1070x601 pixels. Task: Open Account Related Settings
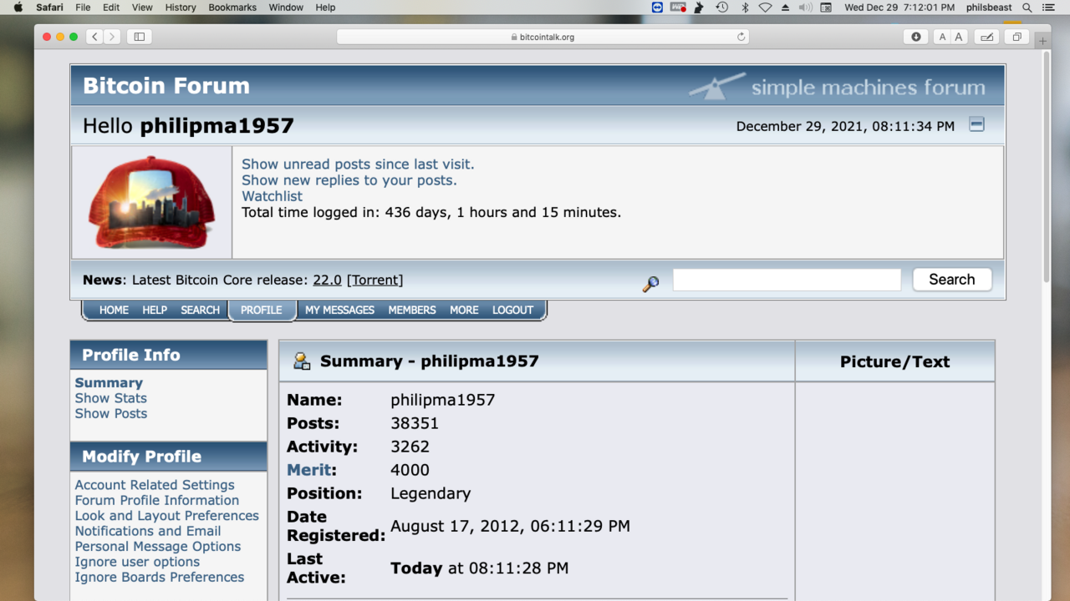point(155,485)
